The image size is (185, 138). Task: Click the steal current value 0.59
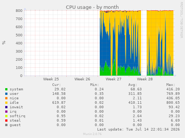[x=61, y=121]
